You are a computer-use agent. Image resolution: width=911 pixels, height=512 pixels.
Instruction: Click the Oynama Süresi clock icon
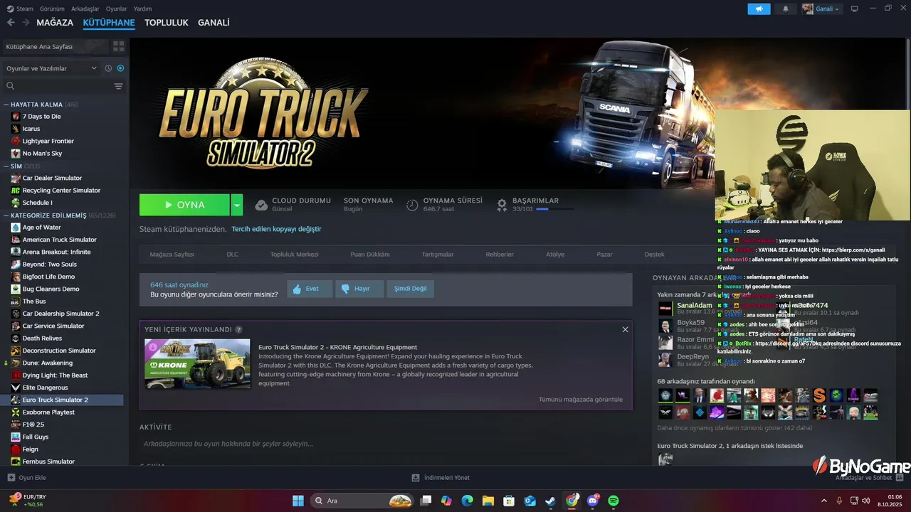tap(412, 205)
